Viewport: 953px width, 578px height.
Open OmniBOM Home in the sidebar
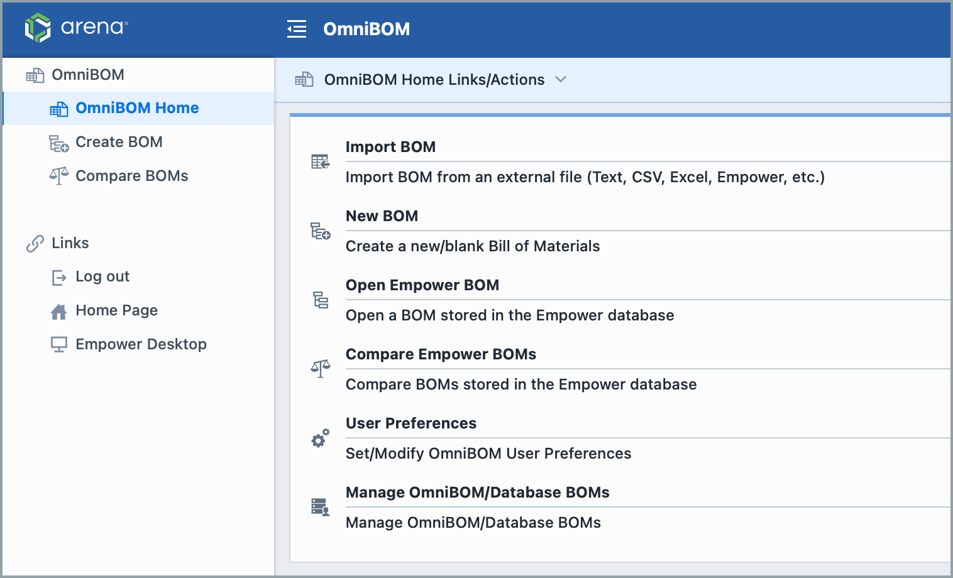pos(138,108)
